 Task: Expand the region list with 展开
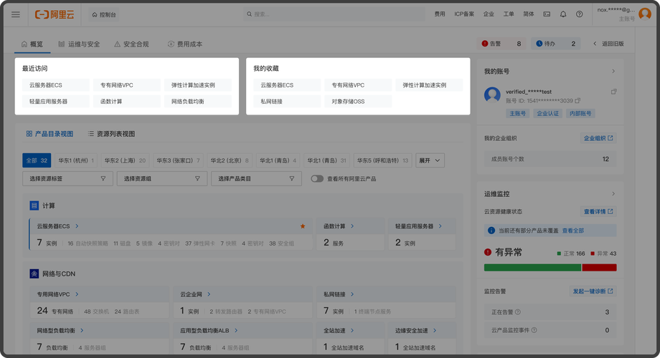tap(430, 160)
